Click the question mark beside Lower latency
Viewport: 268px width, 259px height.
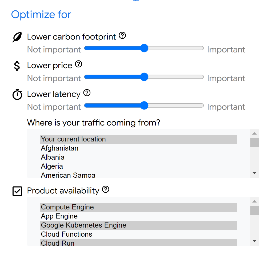(87, 93)
